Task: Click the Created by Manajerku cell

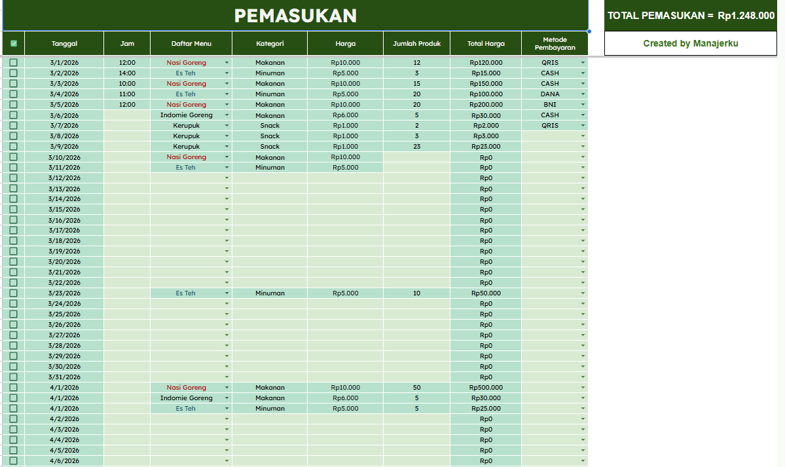Action: [691, 44]
